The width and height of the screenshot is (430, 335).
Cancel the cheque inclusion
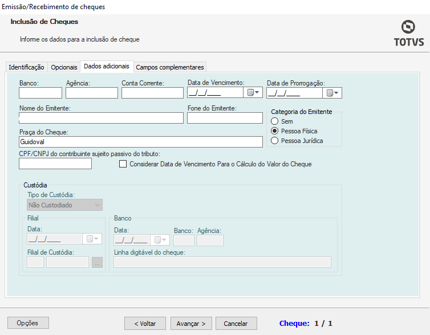236,323
